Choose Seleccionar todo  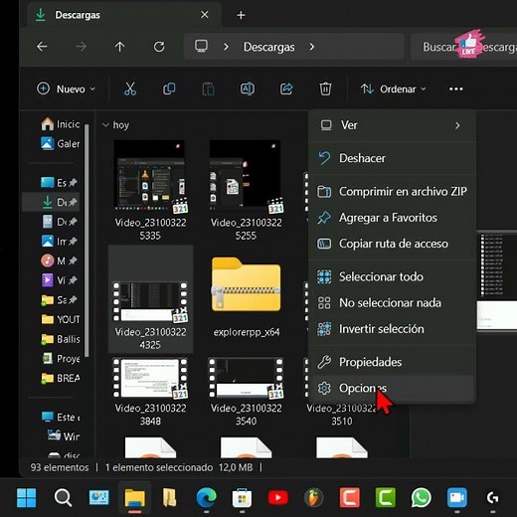[x=393, y=276]
